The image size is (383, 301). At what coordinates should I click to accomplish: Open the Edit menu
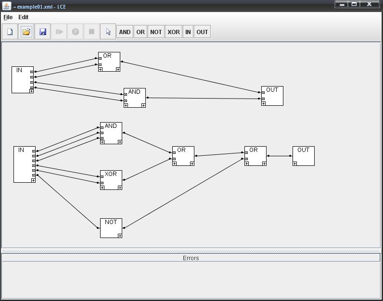[23, 17]
